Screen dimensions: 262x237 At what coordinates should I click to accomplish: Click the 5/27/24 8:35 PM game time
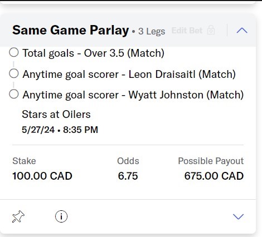coord(60,130)
